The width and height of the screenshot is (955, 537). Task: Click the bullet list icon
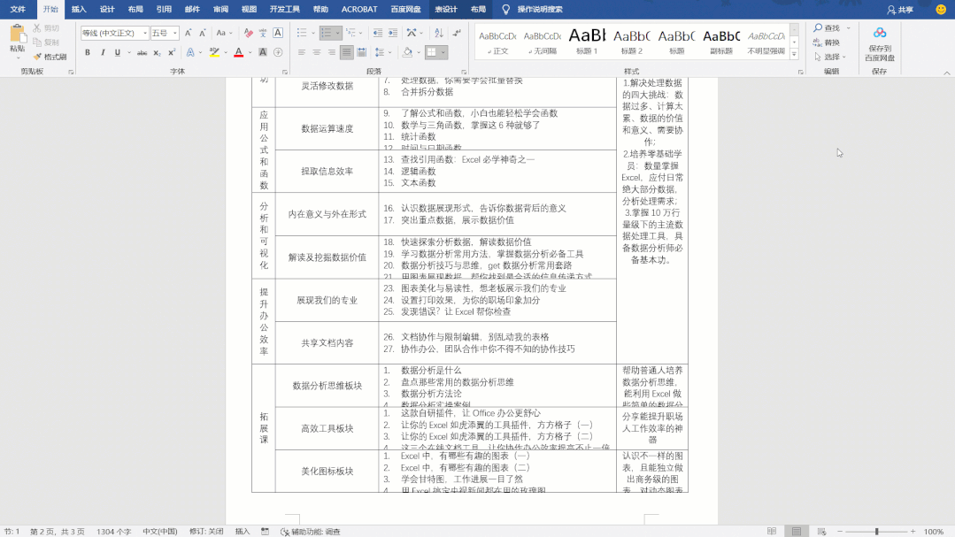click(x=302, y=33)
